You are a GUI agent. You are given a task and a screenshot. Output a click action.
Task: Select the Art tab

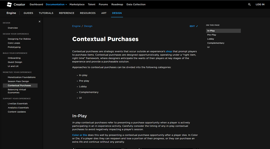104,13
